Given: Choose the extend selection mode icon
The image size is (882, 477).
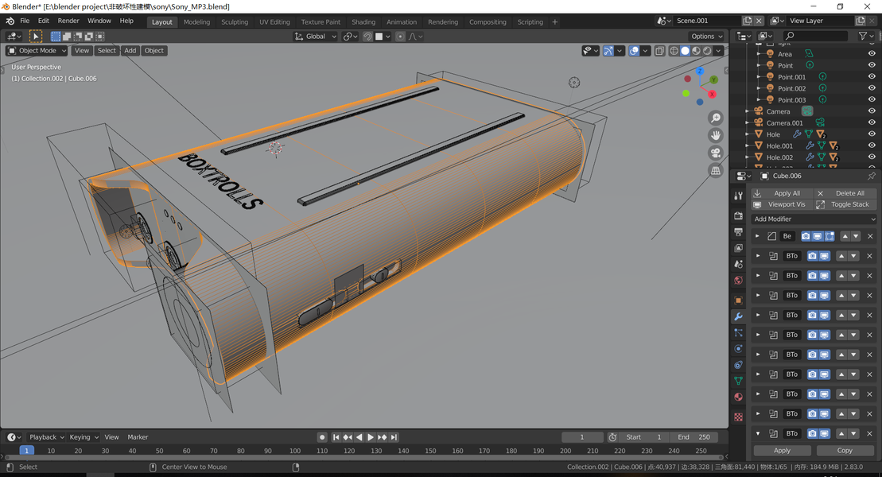Looking at the screenshot, I should pyautogui.click(x=66, y=36).
